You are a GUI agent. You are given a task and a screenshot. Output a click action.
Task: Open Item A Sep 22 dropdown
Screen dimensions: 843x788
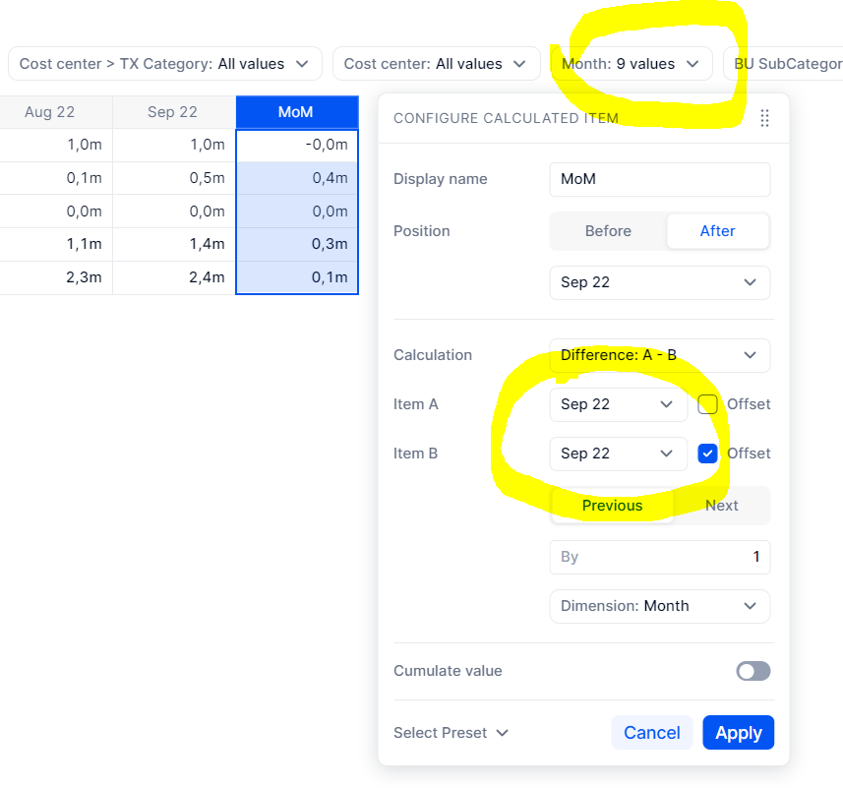click(619, 404)
